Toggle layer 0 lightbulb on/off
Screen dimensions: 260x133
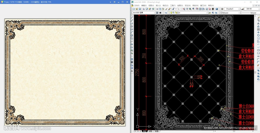pos(169,12)
